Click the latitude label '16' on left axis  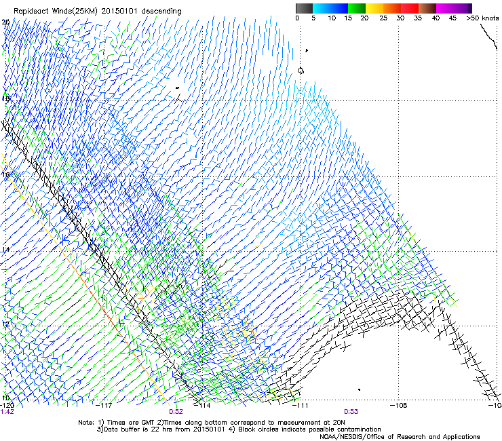pos(5,174)
